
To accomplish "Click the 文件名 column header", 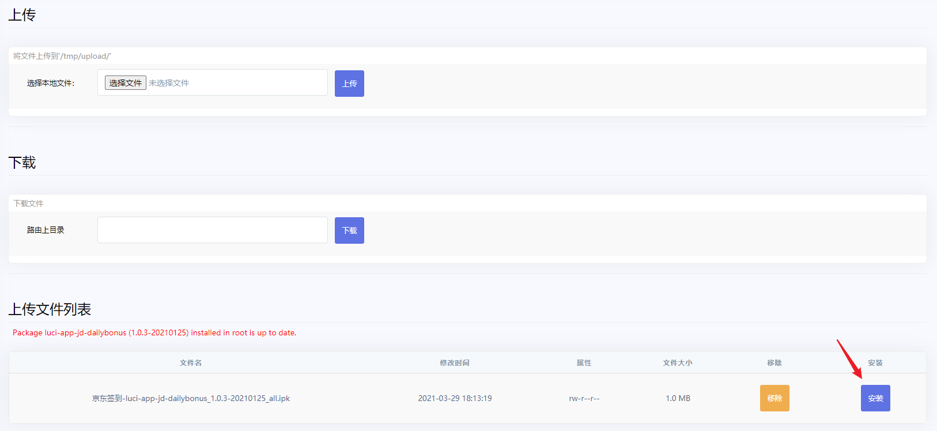I will point(191,363).
